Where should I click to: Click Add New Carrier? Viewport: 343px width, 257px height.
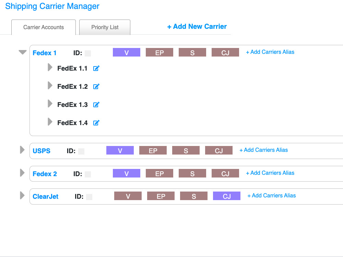[197, 26]
